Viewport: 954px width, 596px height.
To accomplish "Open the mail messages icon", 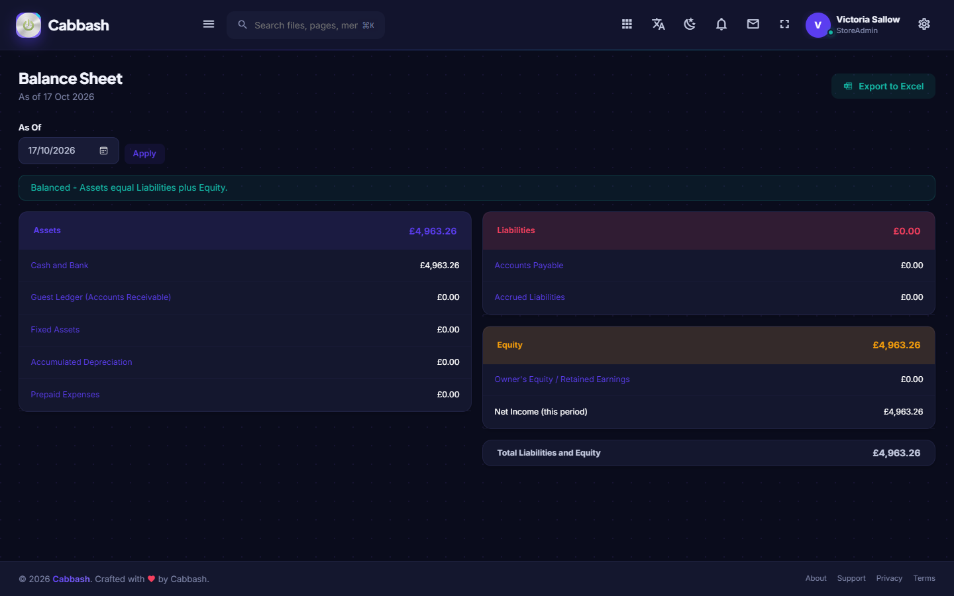I will coord(753,25).
